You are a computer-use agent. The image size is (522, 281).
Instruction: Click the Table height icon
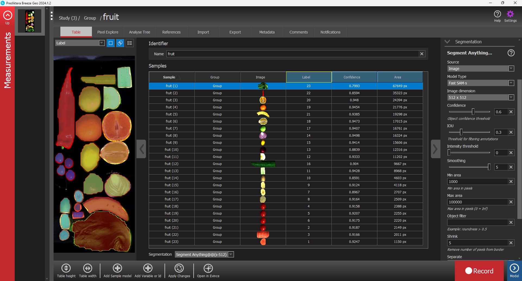click(x=66, y=268)
